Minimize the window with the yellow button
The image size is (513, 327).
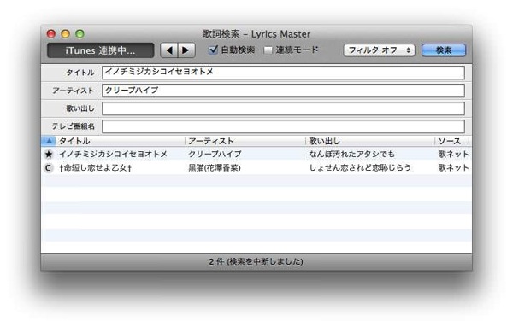[x=66, y=33]
